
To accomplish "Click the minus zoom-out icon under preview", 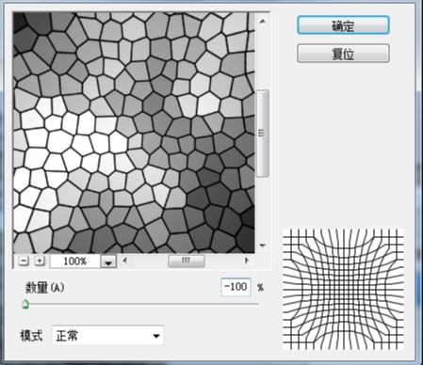I will (24, 261).
